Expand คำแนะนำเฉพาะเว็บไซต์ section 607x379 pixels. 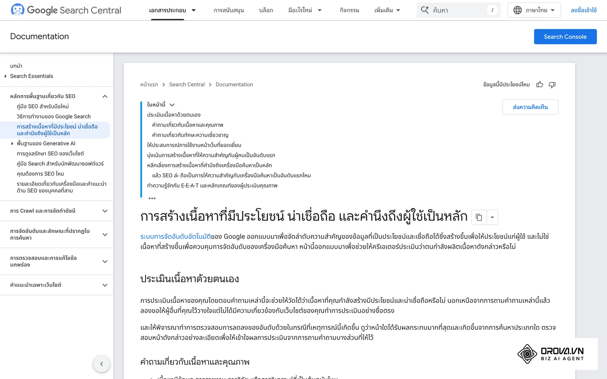pos(105,285)
